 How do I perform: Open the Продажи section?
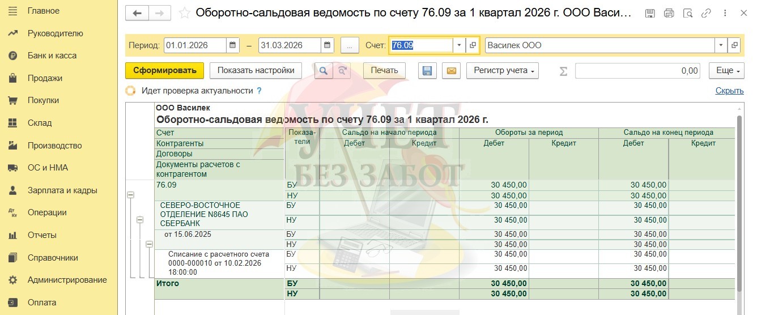point(45,78)
